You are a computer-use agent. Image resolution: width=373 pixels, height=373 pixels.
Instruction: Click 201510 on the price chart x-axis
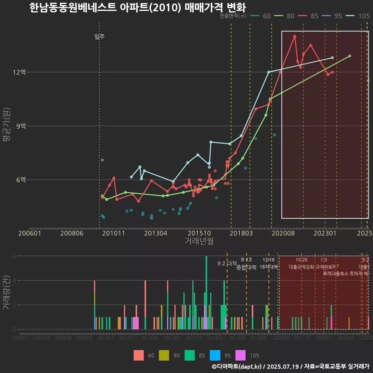click(199, 233)
